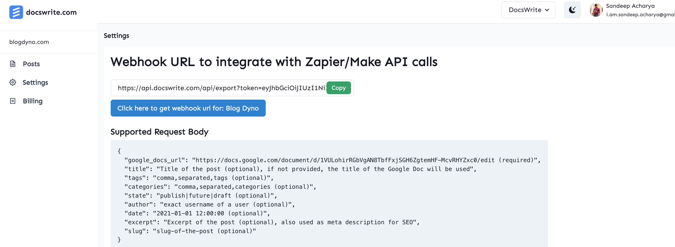Click the Posts document icon
675x247 pixels.
coord(13,64)
